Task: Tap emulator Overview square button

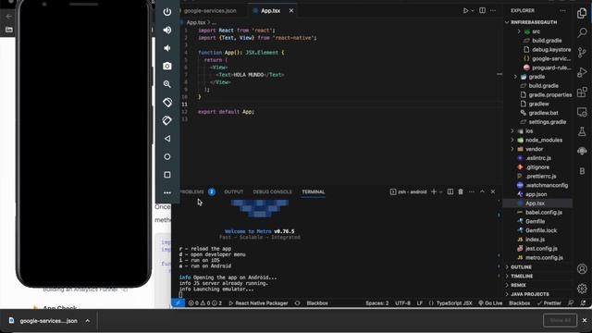Action: click(166, 175)
